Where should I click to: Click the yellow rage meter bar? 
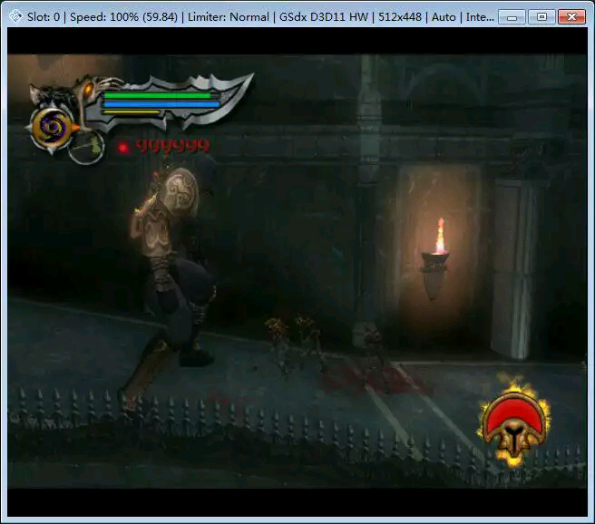[132, 112]
